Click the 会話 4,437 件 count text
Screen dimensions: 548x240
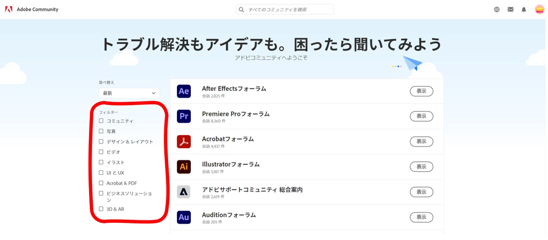213,146
